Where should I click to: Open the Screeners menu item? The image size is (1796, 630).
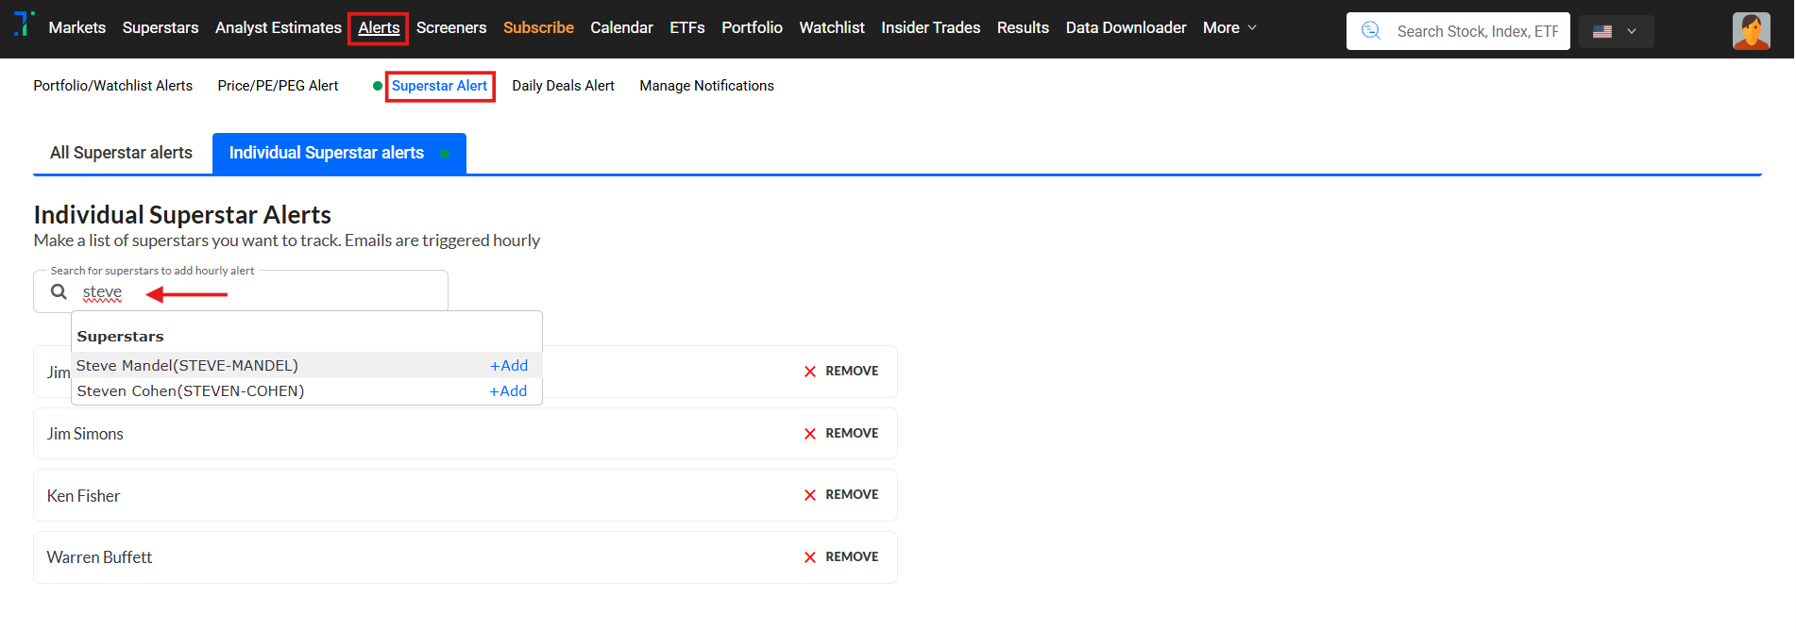pos(451,28)
